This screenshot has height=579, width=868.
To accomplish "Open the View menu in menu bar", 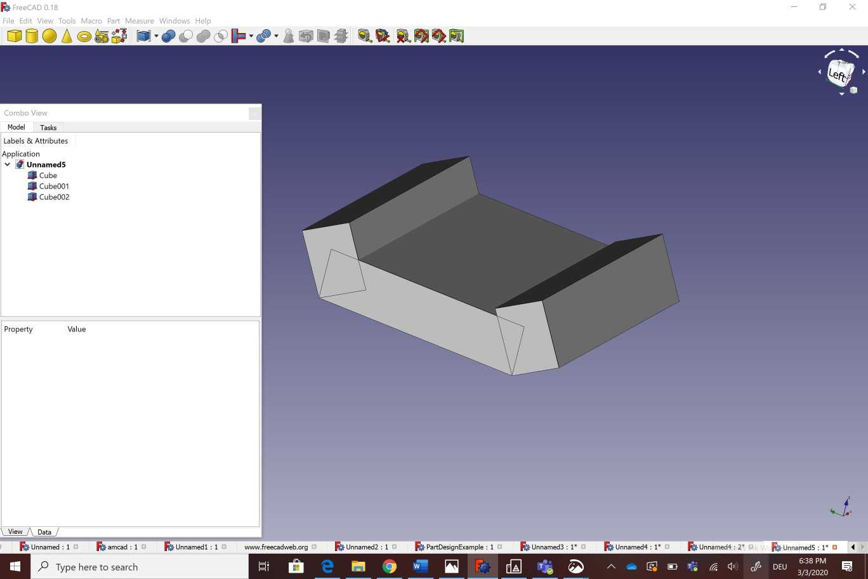I will 45,21.
